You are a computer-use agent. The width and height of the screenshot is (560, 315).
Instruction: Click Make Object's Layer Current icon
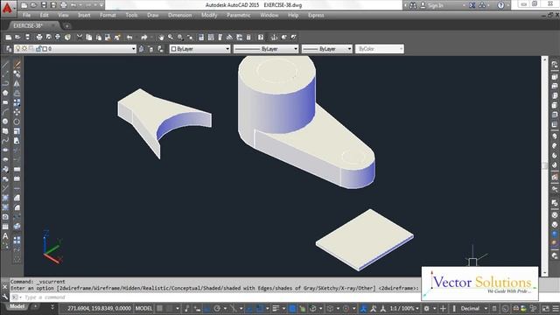(142, 49)
